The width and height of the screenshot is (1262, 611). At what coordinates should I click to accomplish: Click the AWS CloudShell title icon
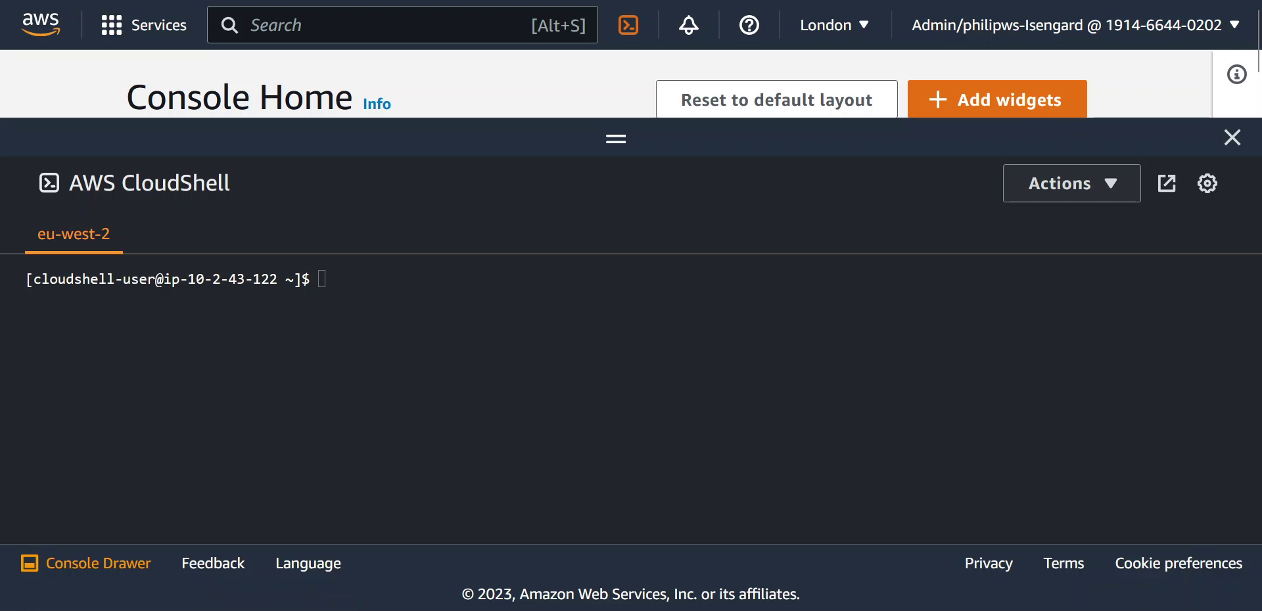coord(49,183)
